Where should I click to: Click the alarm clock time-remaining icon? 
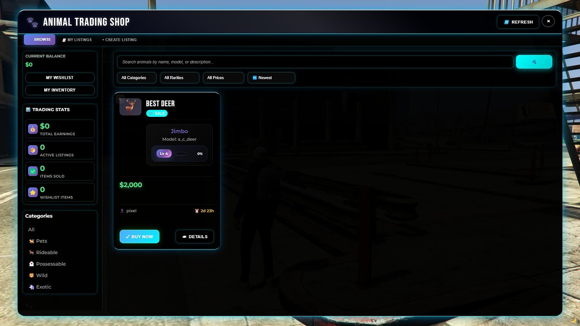[197, 211]
